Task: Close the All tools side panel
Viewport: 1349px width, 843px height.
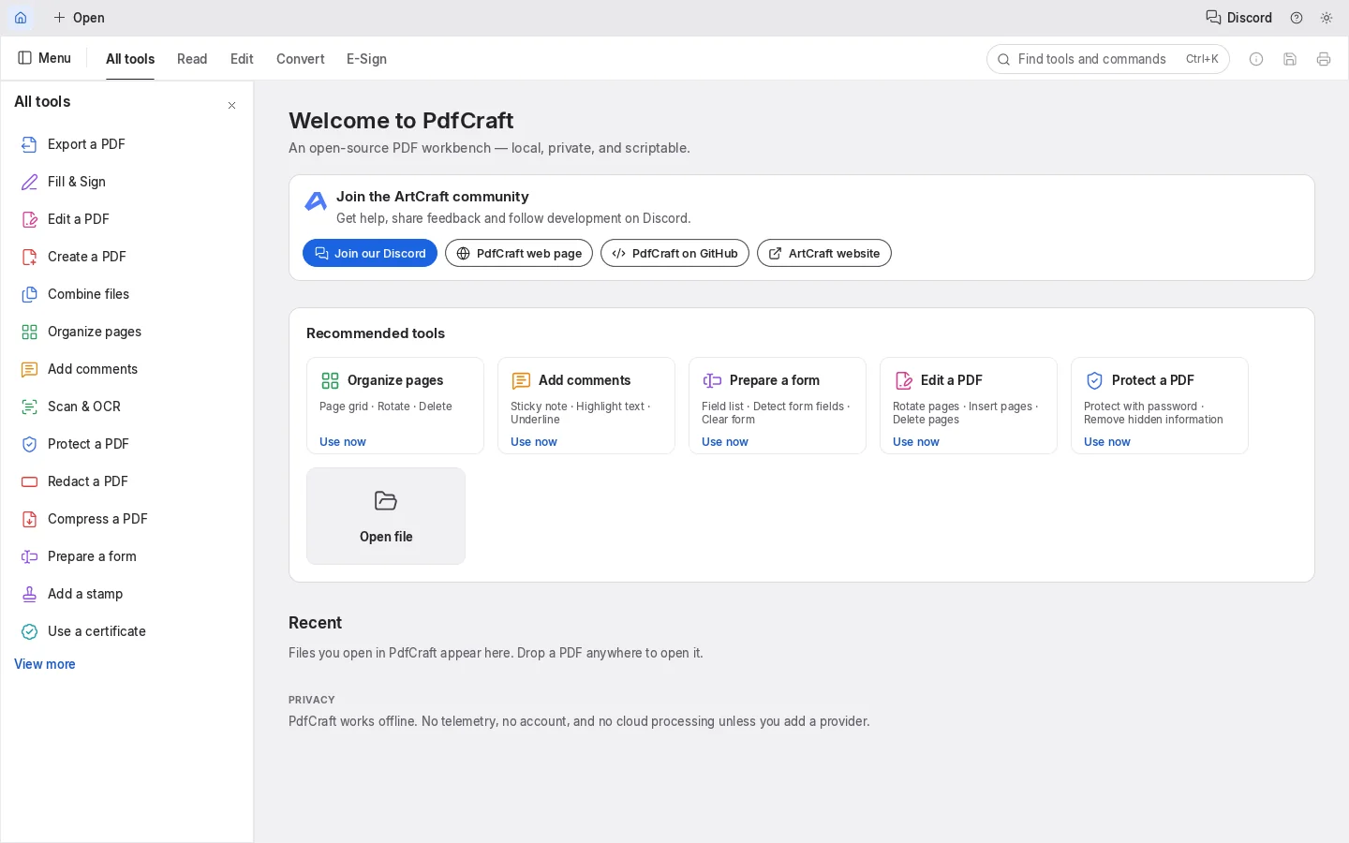Action: coord(232,106)
